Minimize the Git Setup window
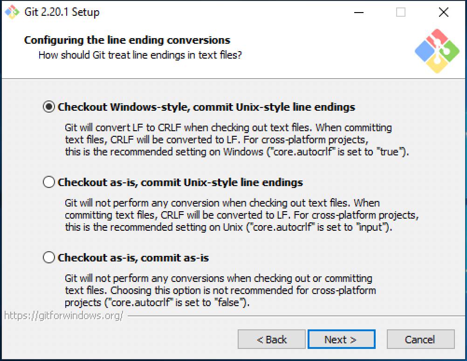This screenshot has width=467, height=361. click(357, 13)
